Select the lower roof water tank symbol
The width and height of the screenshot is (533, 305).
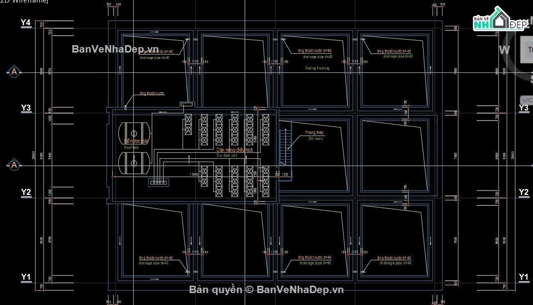(134, 163)
